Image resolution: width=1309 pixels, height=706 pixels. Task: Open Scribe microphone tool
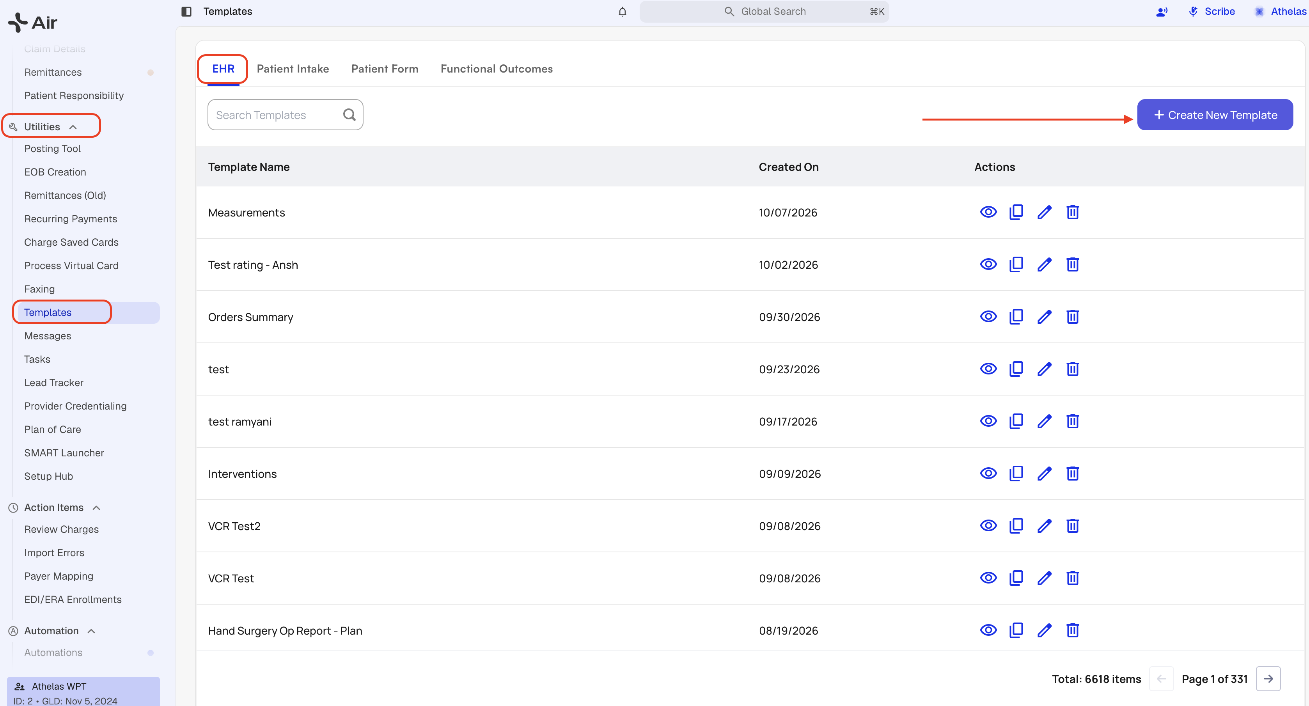[x=1211, y=11]
